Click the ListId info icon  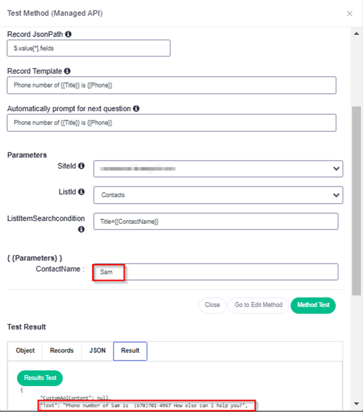coord(82,192)
